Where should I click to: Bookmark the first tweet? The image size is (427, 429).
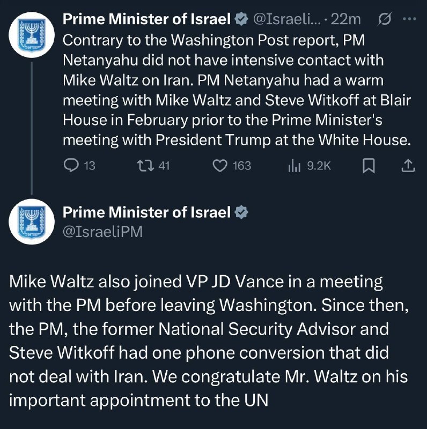click(x=369, y=166)
